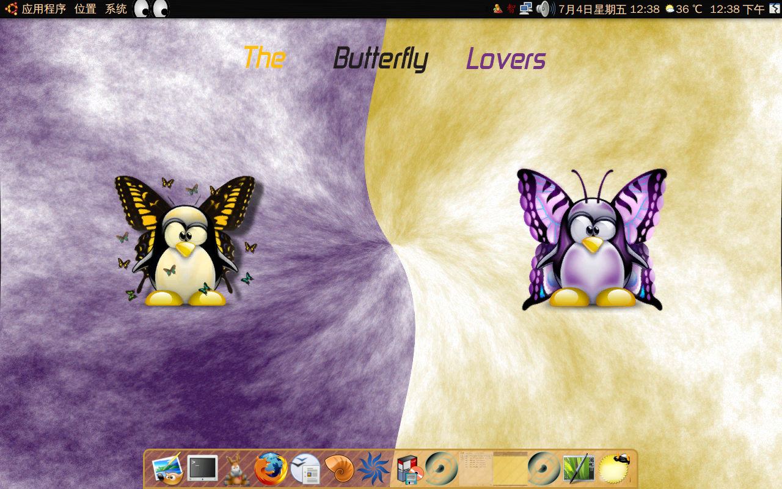
Task: Open the network connection tray icon
Action: coord(525,9)
